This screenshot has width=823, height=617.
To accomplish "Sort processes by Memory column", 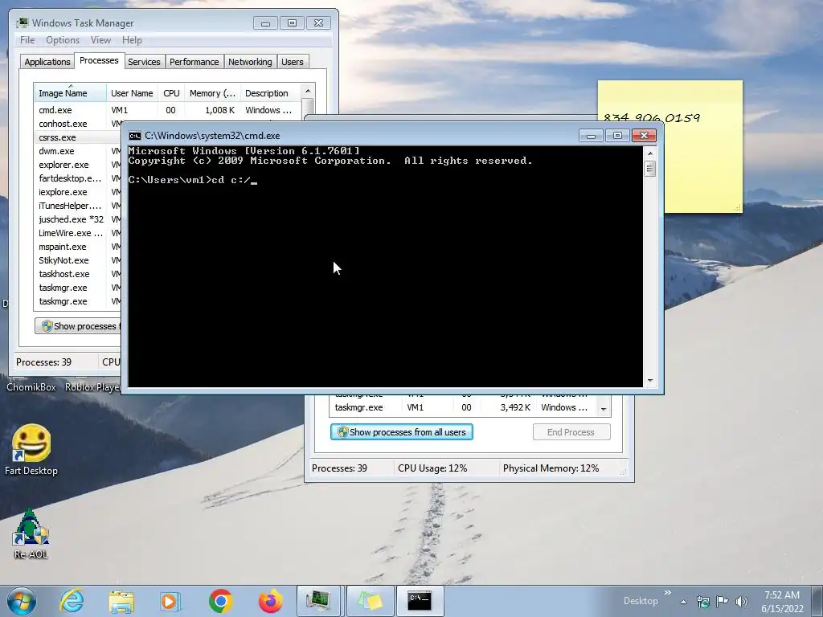I will (x=212, y=93).
